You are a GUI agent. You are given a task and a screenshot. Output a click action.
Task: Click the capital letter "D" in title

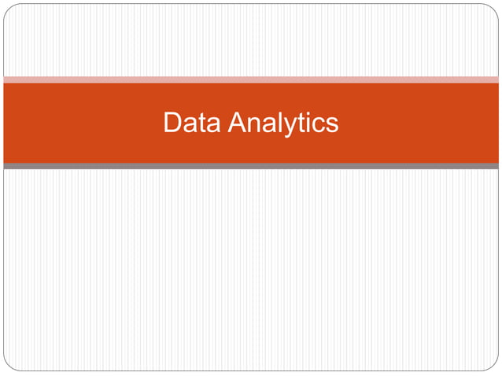point(172,123)
